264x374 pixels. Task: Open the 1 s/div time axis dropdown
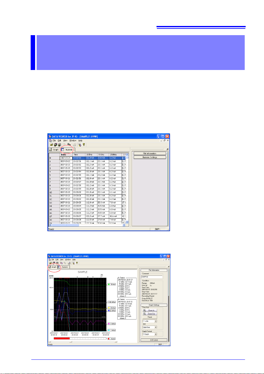click(150, 321)
